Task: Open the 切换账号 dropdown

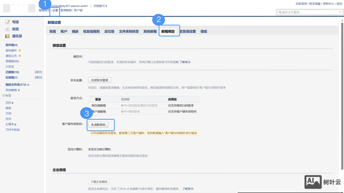Action: (100, 6)
